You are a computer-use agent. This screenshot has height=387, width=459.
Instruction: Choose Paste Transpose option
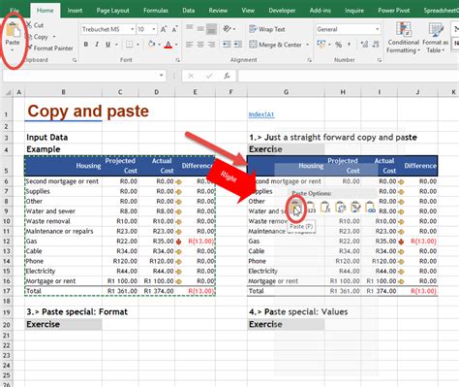(x=341, y=208)
